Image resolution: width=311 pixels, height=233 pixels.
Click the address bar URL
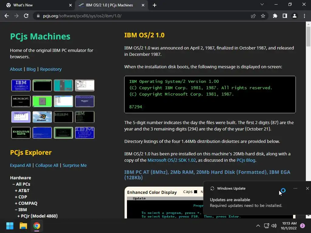point(82,16)
